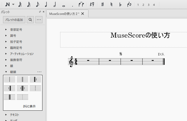187x121 pixels.
Task: Select the treble clef on staff
Action: (x=71, y=62)
